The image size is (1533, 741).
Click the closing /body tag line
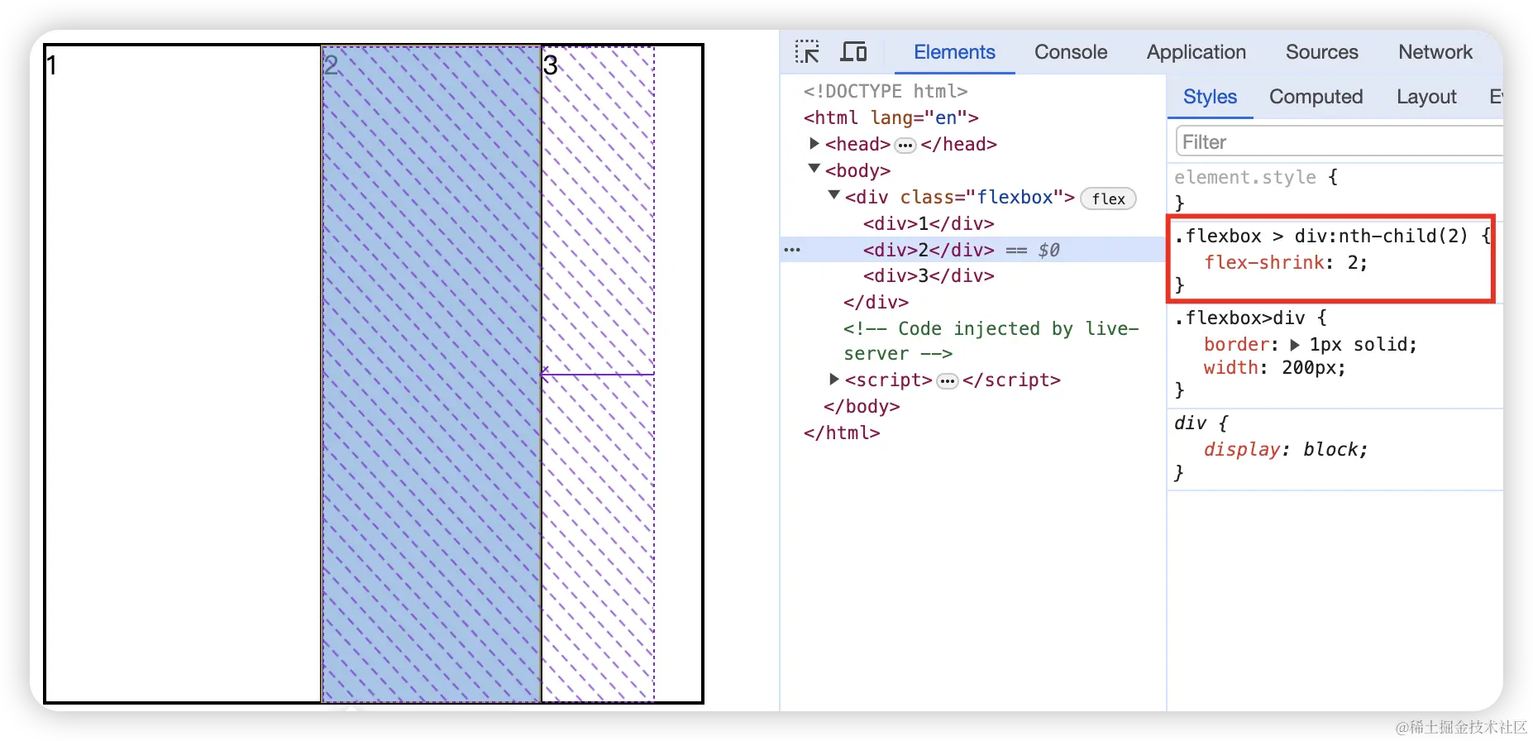click(x=862, y=406)
